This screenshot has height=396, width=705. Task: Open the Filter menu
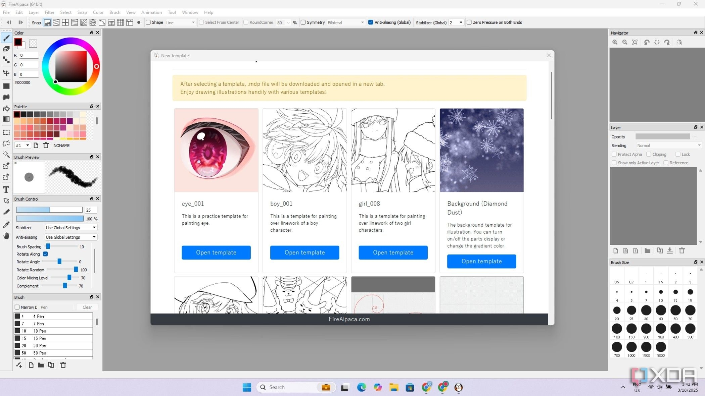click(49, 12)
